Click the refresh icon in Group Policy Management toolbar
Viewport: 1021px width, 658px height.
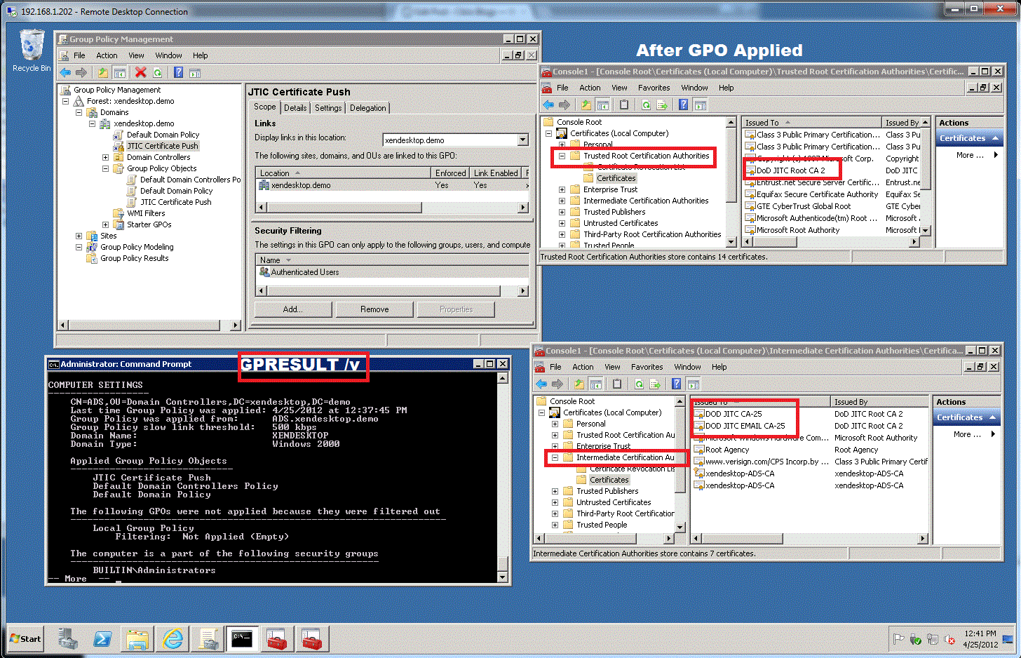click(x=158, y=72)
